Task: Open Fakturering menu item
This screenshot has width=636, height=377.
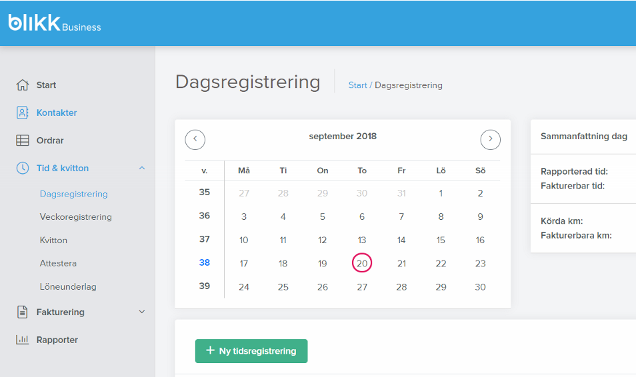Action: (61, 312)
